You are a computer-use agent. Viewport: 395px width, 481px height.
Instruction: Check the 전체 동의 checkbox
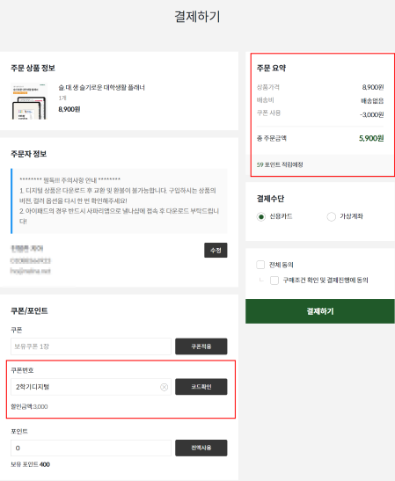(260, 265)
